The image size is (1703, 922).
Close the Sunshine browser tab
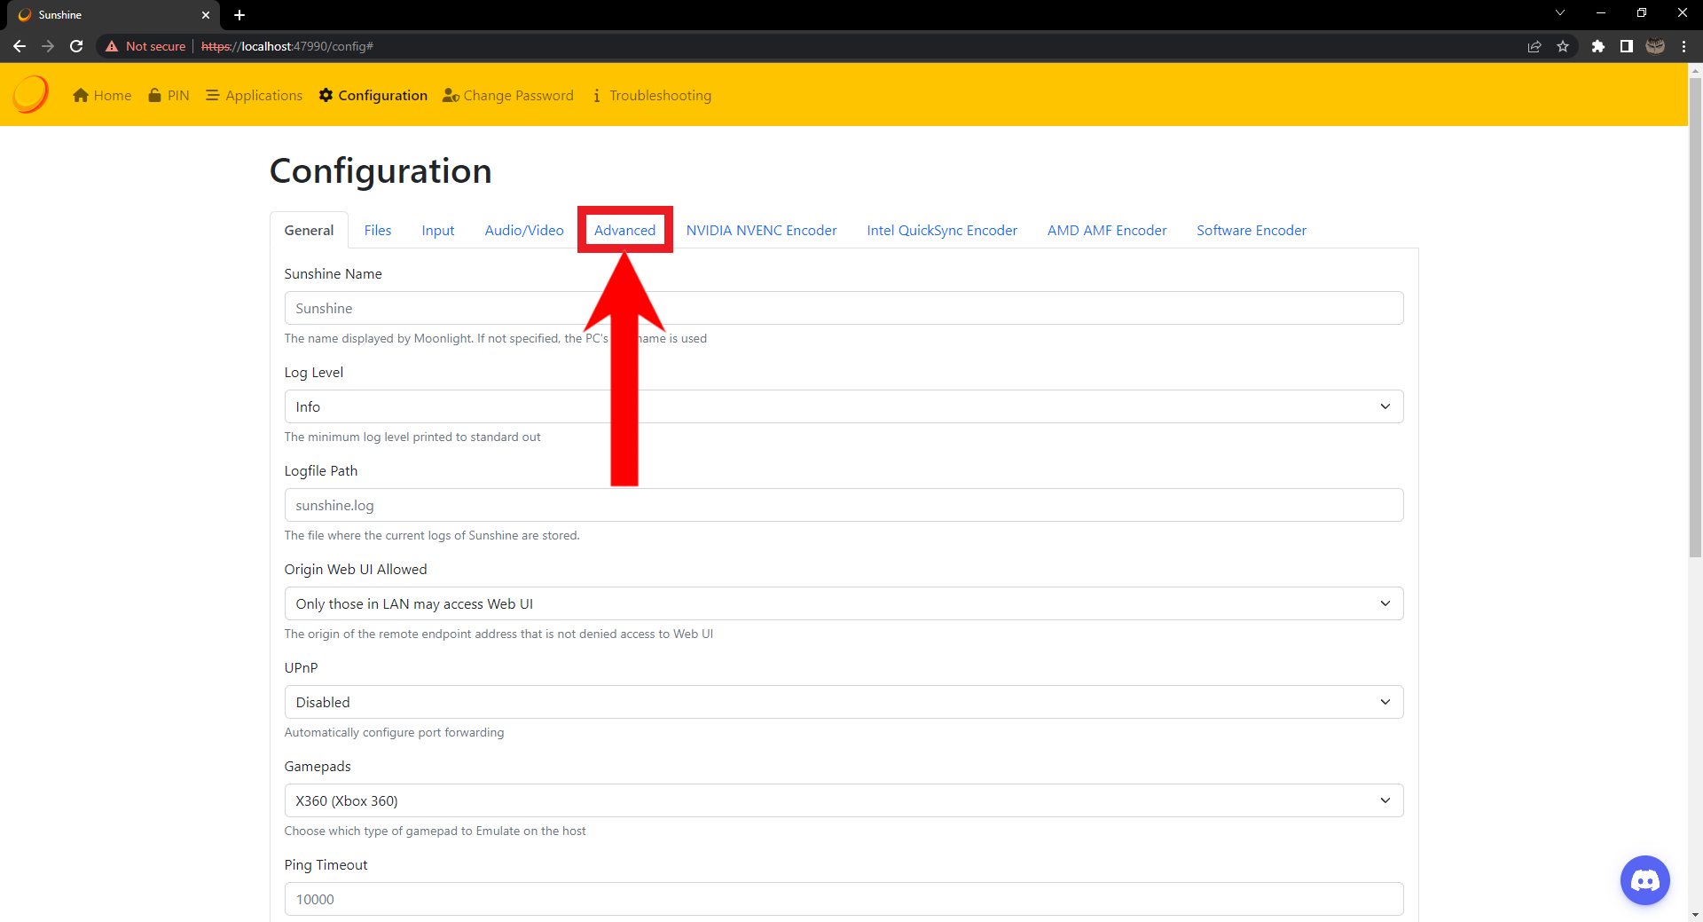206,15
